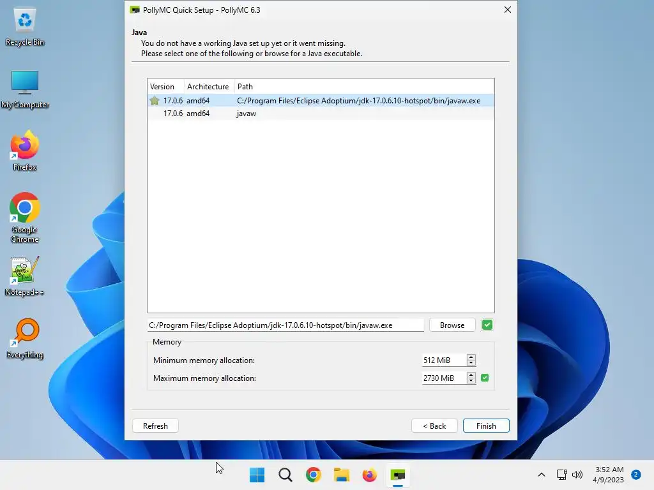Open volume control tray icon
This screenshot has width=654, height=490.
(577, 475)
